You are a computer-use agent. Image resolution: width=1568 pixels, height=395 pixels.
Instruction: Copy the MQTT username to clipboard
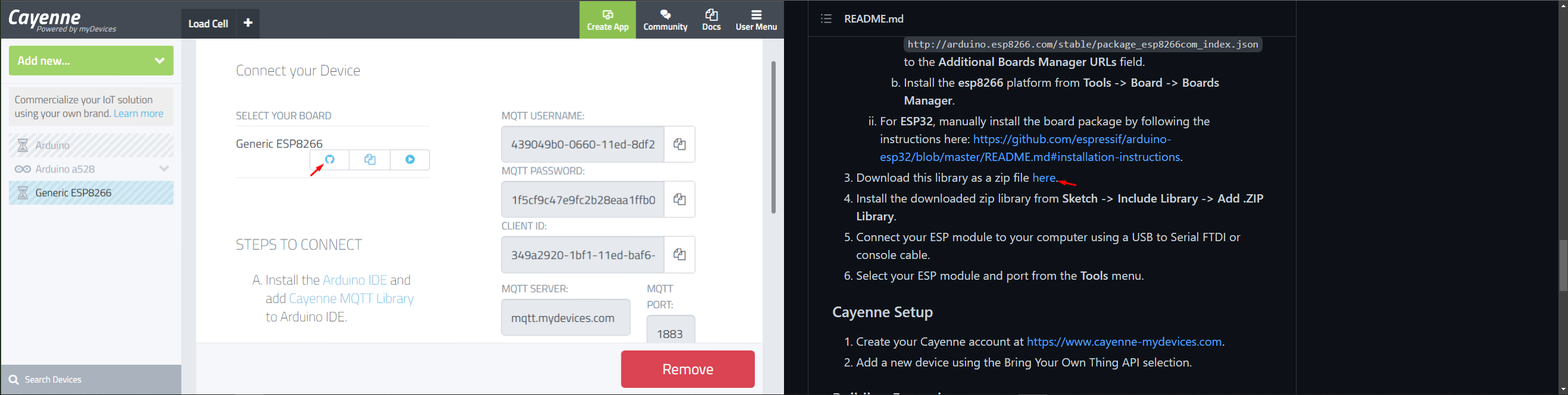pos(679,144)
